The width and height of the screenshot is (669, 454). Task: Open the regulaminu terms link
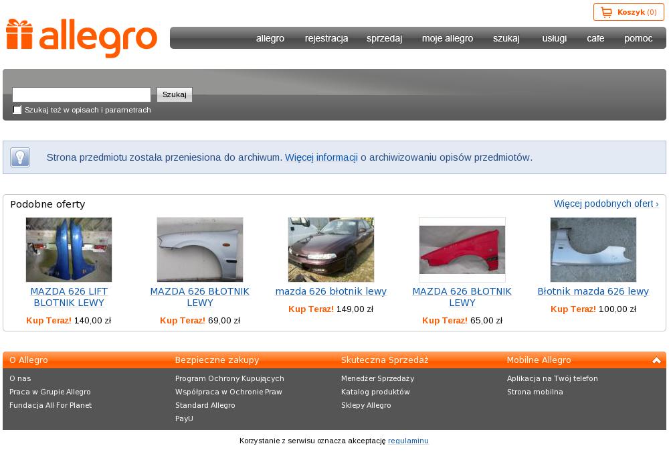click(408, 441)
